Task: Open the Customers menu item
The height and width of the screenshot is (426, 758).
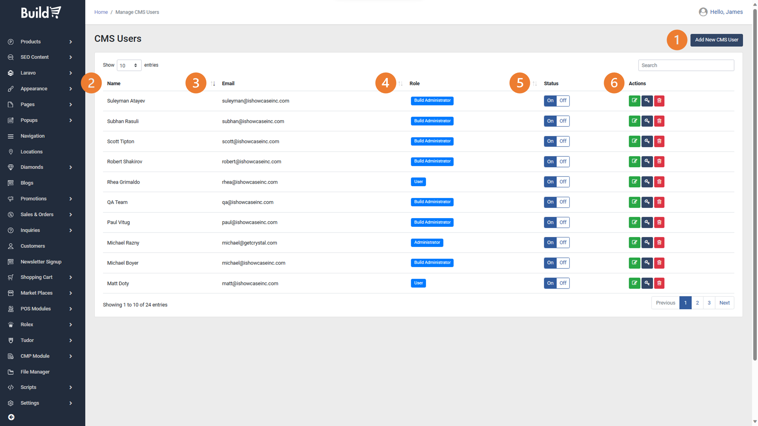Action: coord(33,246)
